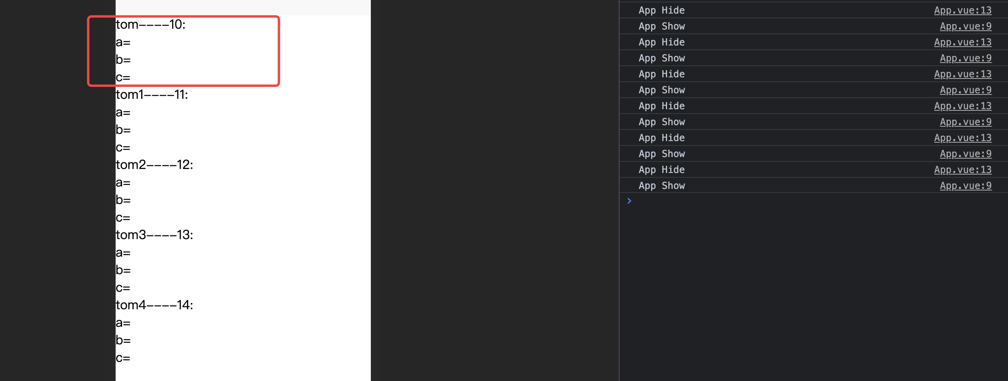Image resolution: width=1008 pixels, height=381 pixels.
Task: Click the 'a=' line under tom4----14:
Action: pos(123,322)
